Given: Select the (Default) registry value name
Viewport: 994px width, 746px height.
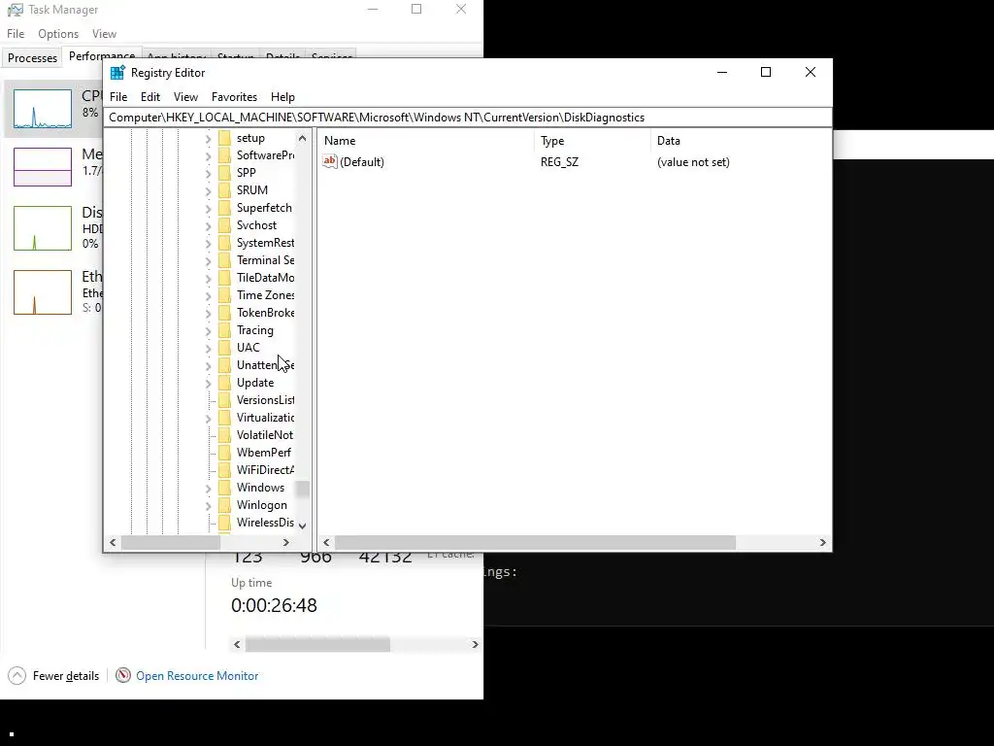Looking at the screenshot, I should (x=362, y=162).
